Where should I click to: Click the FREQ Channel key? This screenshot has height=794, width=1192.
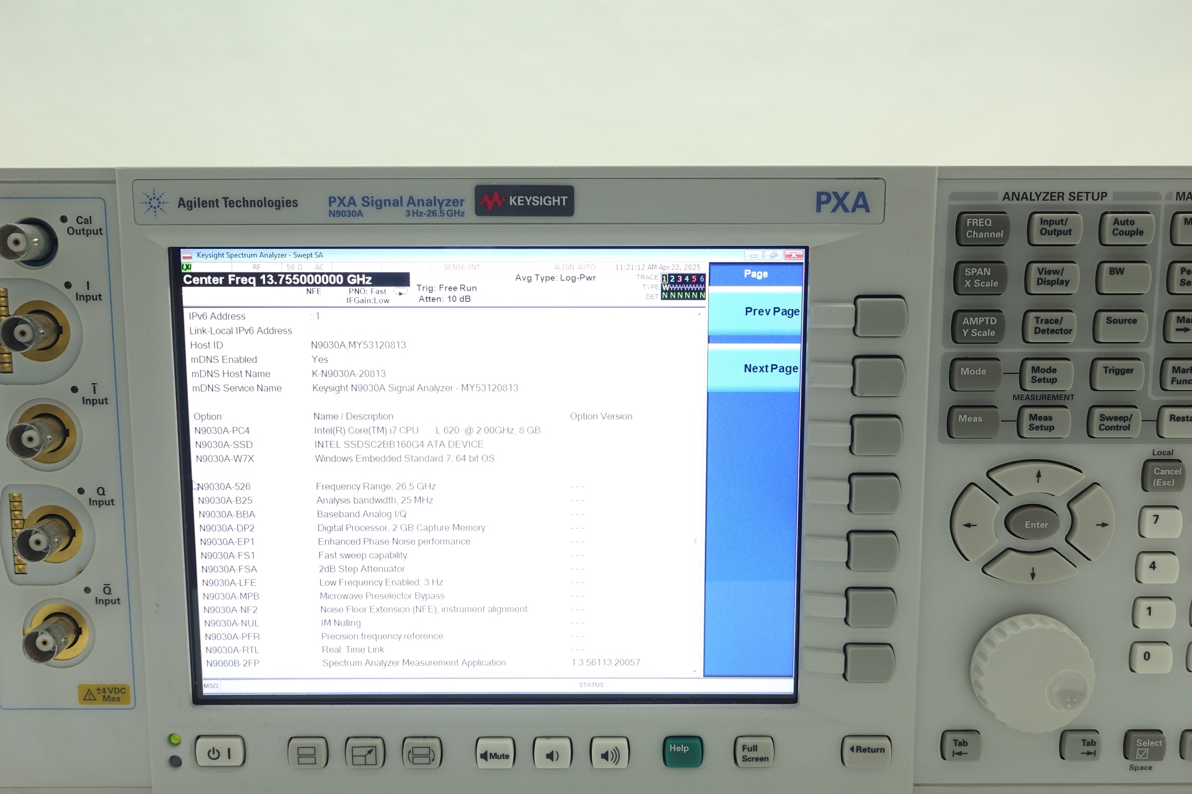[x=983, y=229]
